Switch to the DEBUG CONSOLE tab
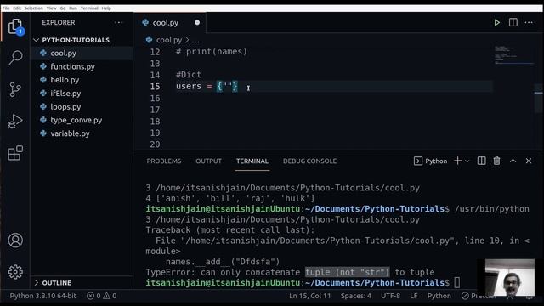This screenshot has height=306, width=544. point(309,161)
